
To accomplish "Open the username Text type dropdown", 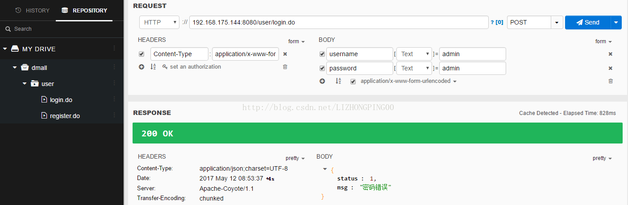I will (x=414, y=54).
